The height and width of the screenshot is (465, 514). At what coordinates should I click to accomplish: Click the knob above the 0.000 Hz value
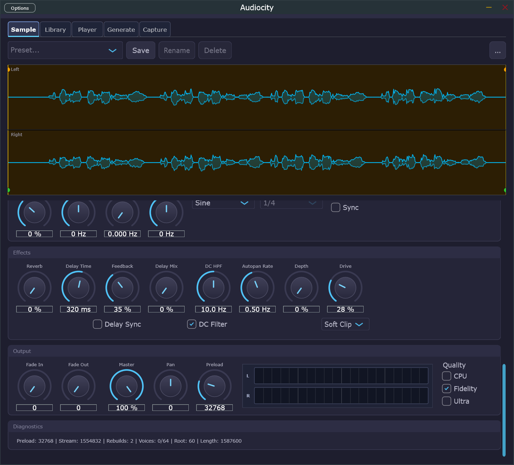coord(122,213)
